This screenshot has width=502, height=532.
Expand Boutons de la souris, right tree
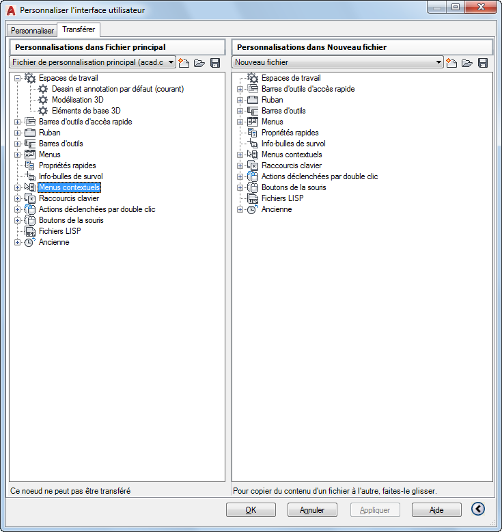pos(240,187)
